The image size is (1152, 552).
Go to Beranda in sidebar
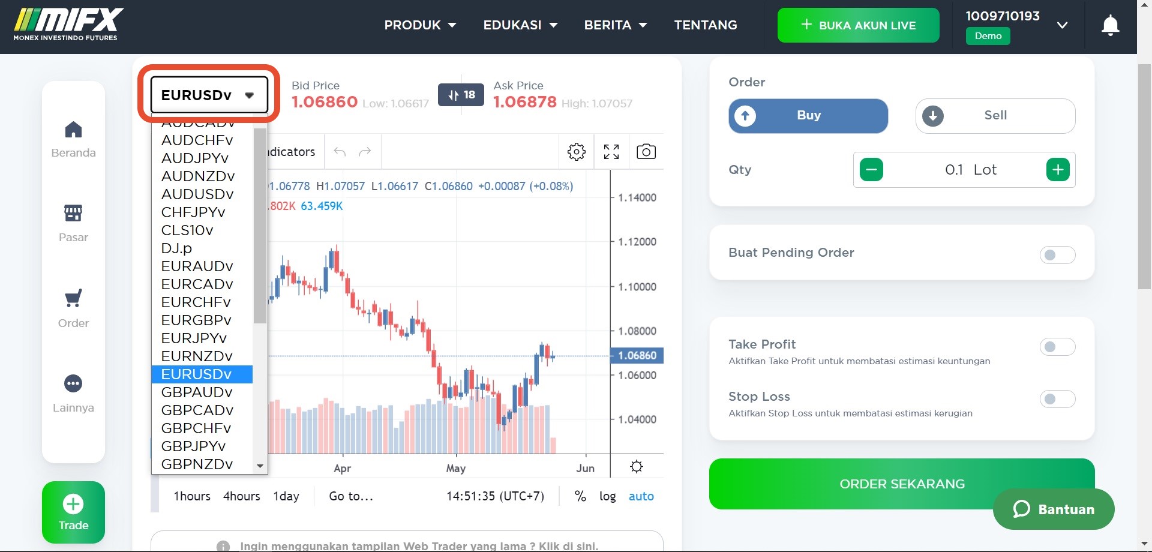(x=73, y=139)
